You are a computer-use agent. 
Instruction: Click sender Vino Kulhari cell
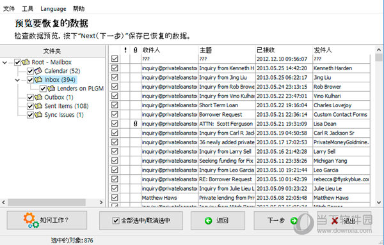pos(341,96)
